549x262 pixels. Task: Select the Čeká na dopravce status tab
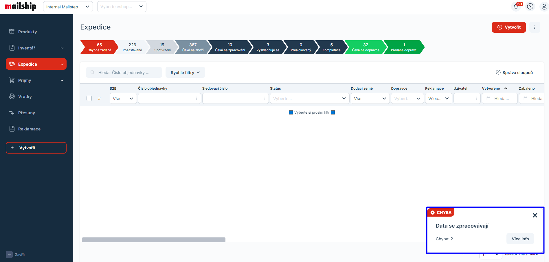click(x=365, y=47)
